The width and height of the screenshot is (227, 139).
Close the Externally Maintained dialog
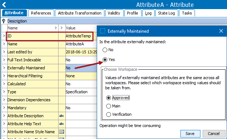pyautogui.click(x=221, y=31)
